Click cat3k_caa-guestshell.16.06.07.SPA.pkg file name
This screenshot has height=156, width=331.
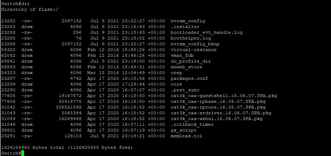pyautogui.click(x=224, y=96)
